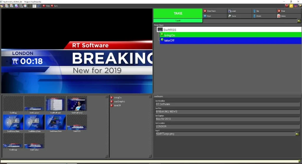Click the textLocation field LONDON
The image size is (302, 164).
(227, 126)
